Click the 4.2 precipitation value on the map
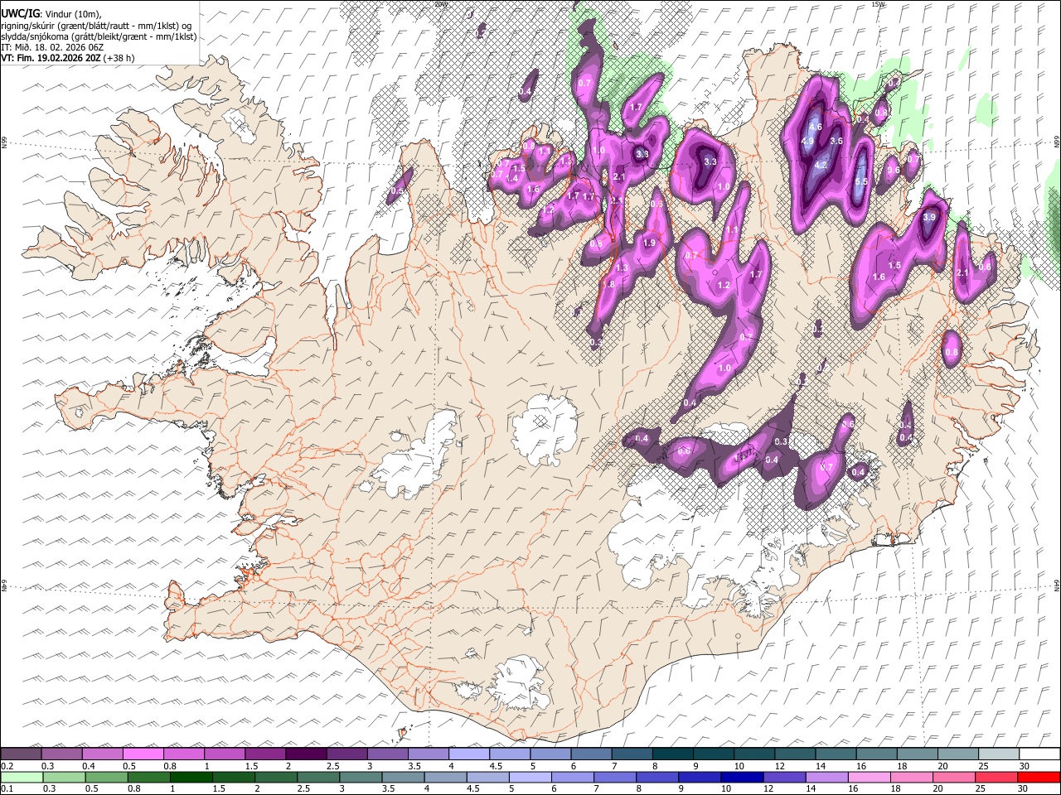The width and height of the screenshot is (1061, 795). click(821, 165)
